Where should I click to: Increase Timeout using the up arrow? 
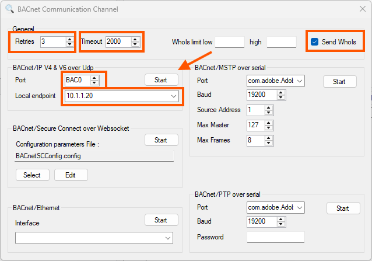(135, 40)
